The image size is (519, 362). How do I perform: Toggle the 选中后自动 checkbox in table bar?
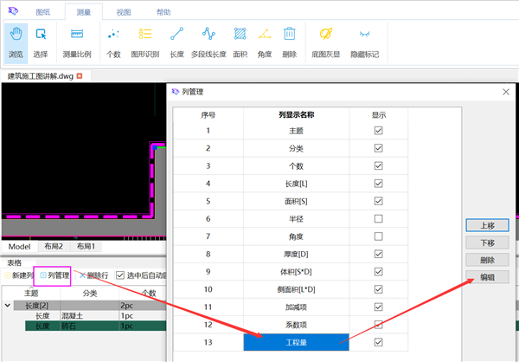(x=120, y=275)
